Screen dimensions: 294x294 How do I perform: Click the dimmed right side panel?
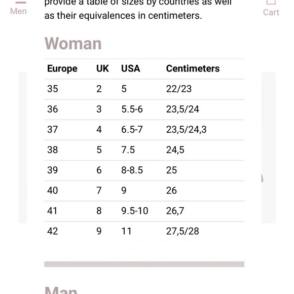[x=269, y=148]
